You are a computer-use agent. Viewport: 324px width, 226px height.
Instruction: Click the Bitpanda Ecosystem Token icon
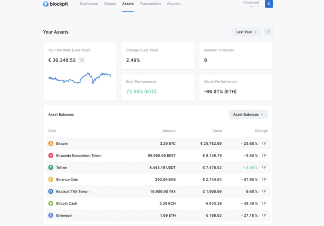click(51, 156)
